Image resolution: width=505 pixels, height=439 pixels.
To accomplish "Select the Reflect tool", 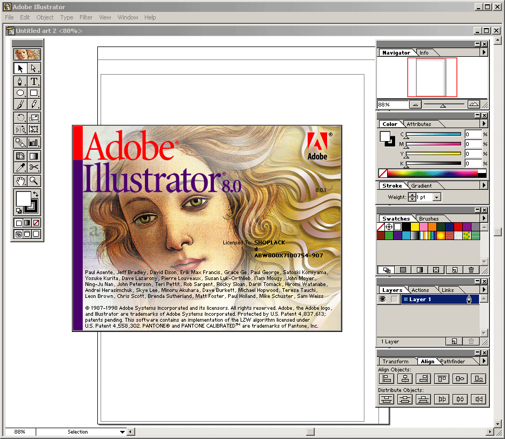I will (x=21, y=129).
